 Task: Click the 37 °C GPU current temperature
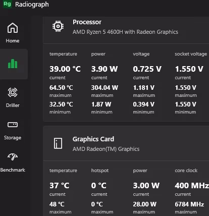click(x=60, y=186)
